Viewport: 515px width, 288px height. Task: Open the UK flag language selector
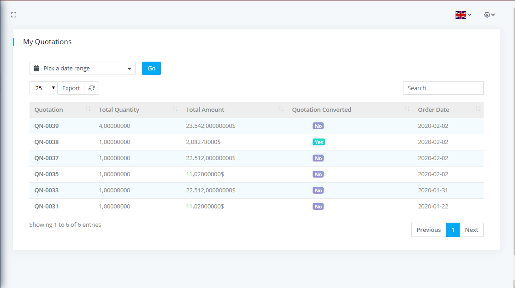(x=463, y=15)
